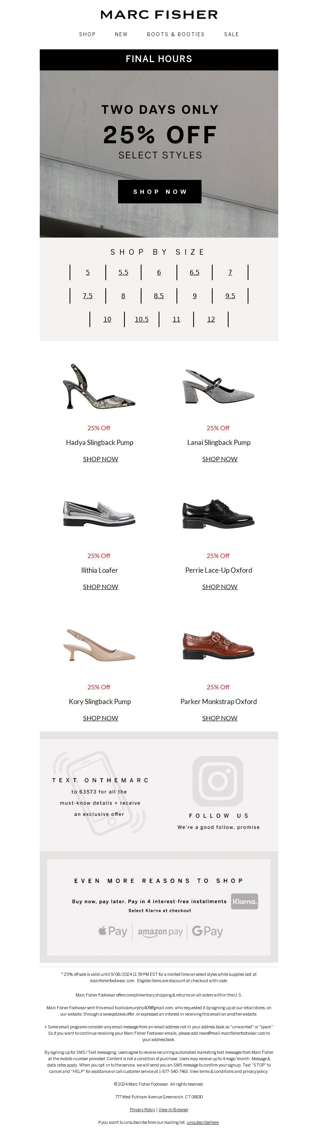Open the Sale navigation item

click(232, 34)
